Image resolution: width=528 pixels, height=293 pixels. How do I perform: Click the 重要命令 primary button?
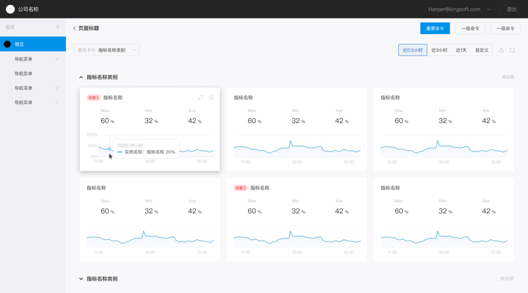coord(435,28)
